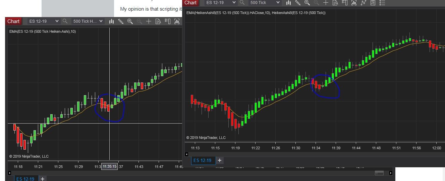This screenshot has width=445, height=181.
Task: Click right scroll arrow of back chart scrollbar
Action: [x=391, y=173]
